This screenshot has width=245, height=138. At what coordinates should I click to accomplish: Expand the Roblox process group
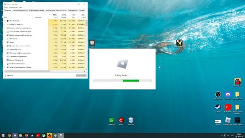pyautogui.click(x=5, y=24)
